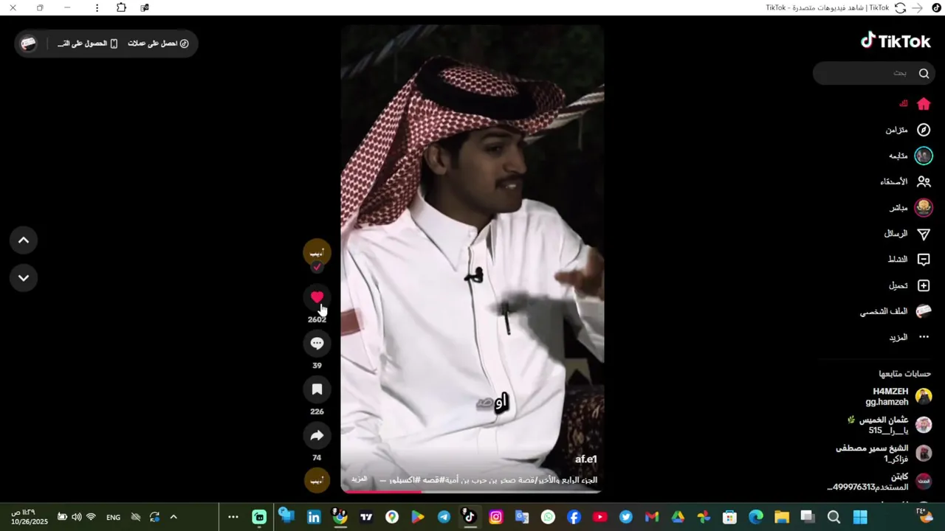
Task: Click the app-info icon beside extensions
Action: click(x=145, y=7)
